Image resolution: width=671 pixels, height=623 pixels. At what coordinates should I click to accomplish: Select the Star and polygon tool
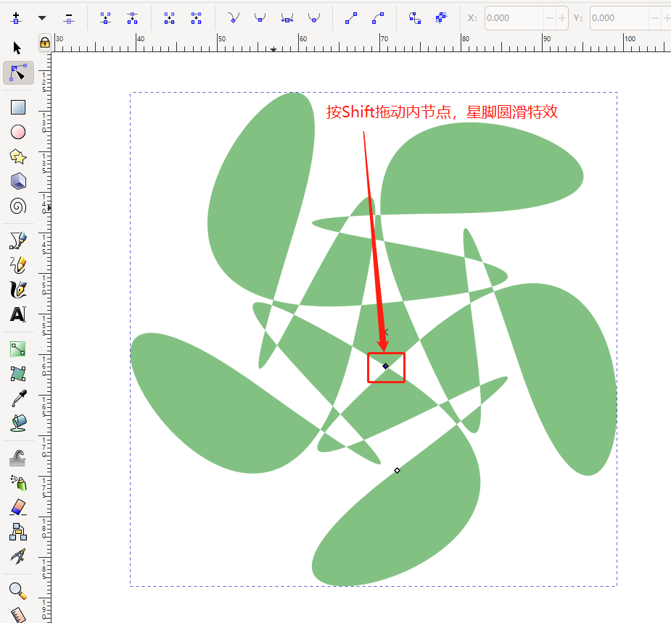pos(18,156)
